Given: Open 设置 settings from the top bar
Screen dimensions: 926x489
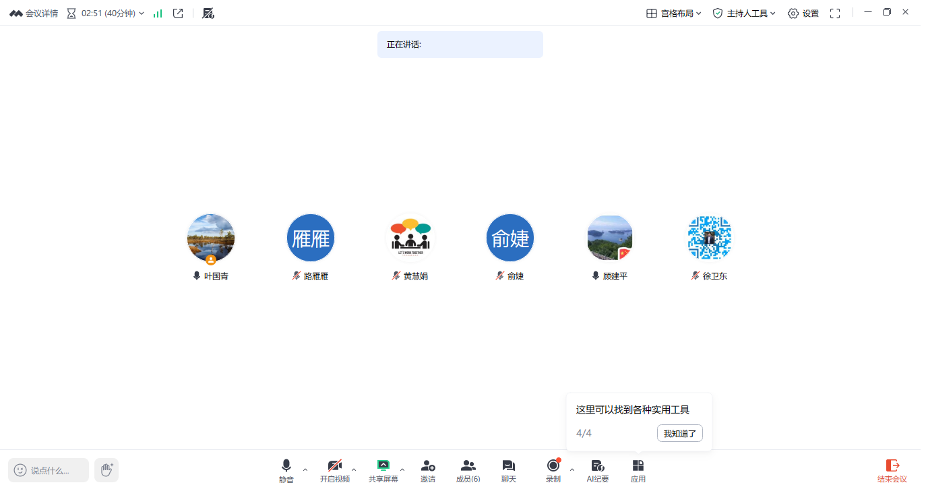Looking at the screenshot, I should click(803, 13).
